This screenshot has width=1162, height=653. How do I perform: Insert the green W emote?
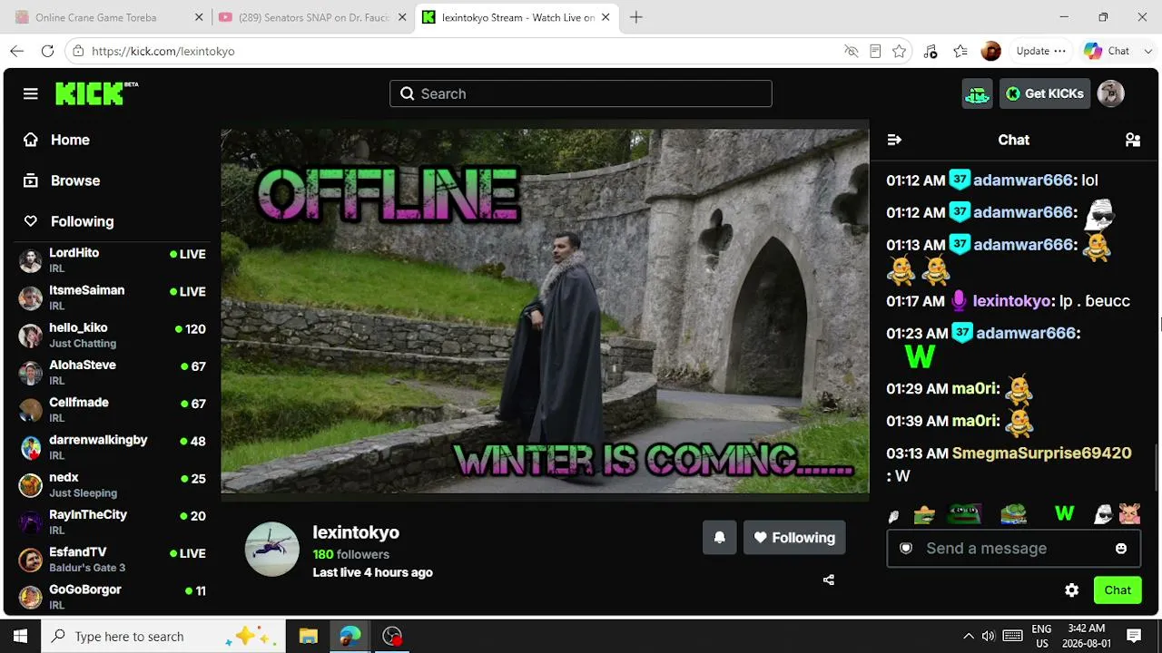pyautogui.click(x=1064, y=514)
